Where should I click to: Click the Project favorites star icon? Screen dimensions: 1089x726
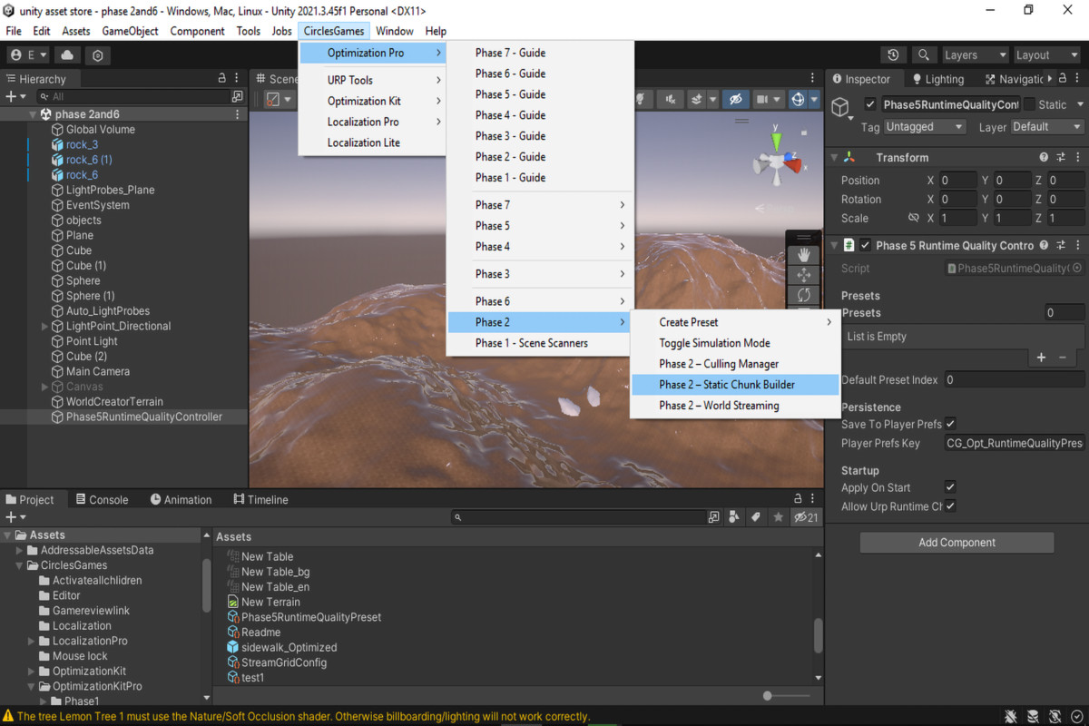click(778, 517)
